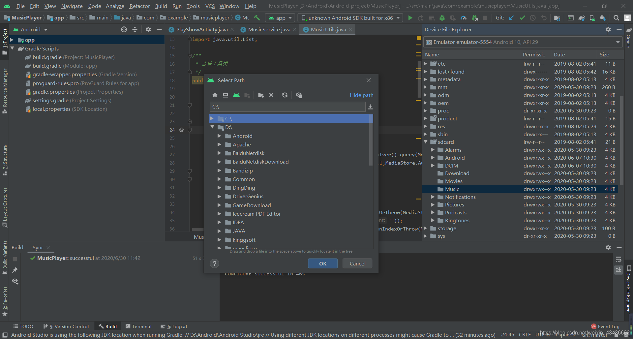
Task: Click the Desktop directory icon in Select Path
Action: (226, 95)
